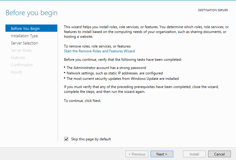
Task: Click the 'To continue, click Next' text
Action: [82, 101]
